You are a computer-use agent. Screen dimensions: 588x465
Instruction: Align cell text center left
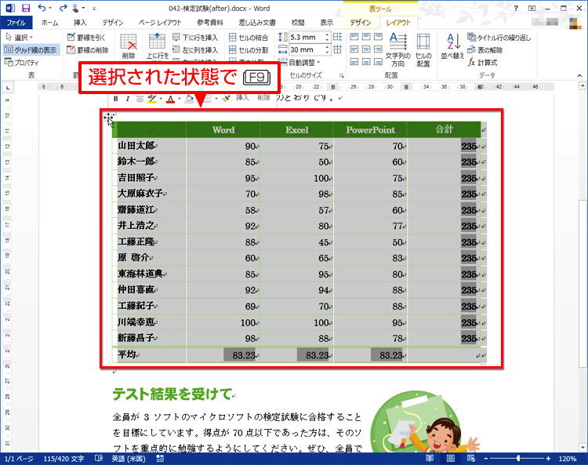click(x=354, y=49)
